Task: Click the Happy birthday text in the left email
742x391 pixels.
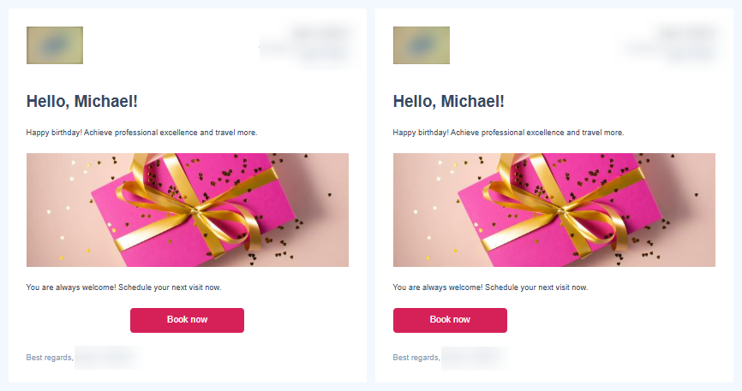Action: 141,133
